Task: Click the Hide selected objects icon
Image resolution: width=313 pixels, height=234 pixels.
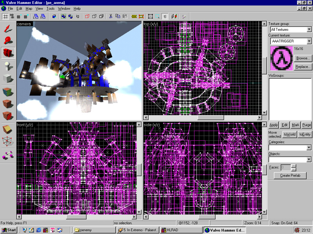Action: (87, 16)
